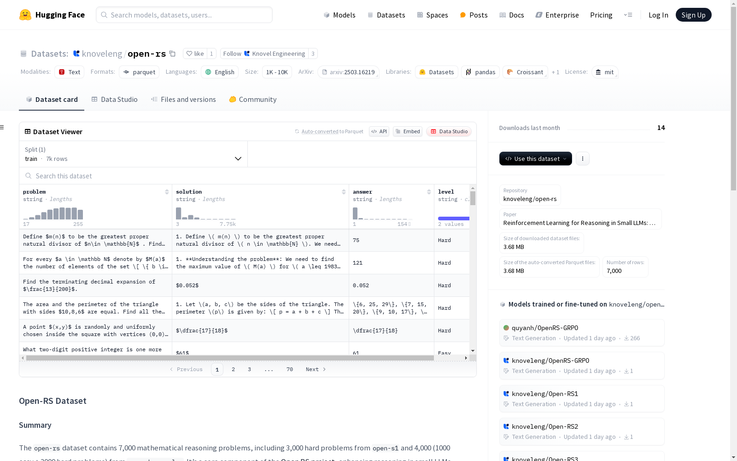
Task: Click the English language tag
Action: [x=220, y=72]
